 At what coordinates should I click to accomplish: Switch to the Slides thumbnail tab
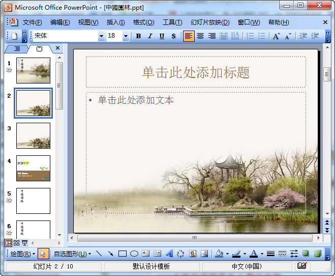tap(39, 49)
